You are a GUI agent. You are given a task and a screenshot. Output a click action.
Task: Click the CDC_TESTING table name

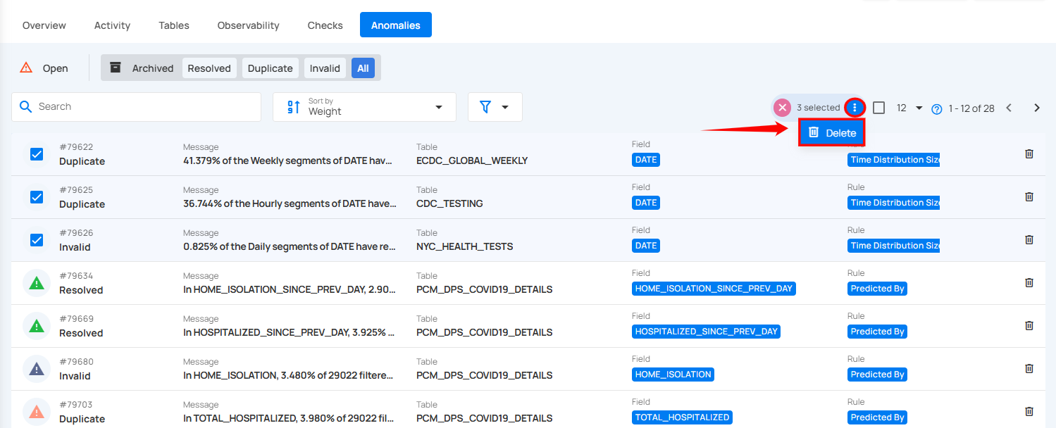click(x=449, y=203)
